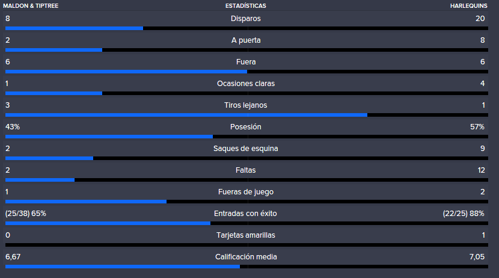Click the Calificación media label
Viewport: 499px width, 278px height.
[x=246, y=257]
